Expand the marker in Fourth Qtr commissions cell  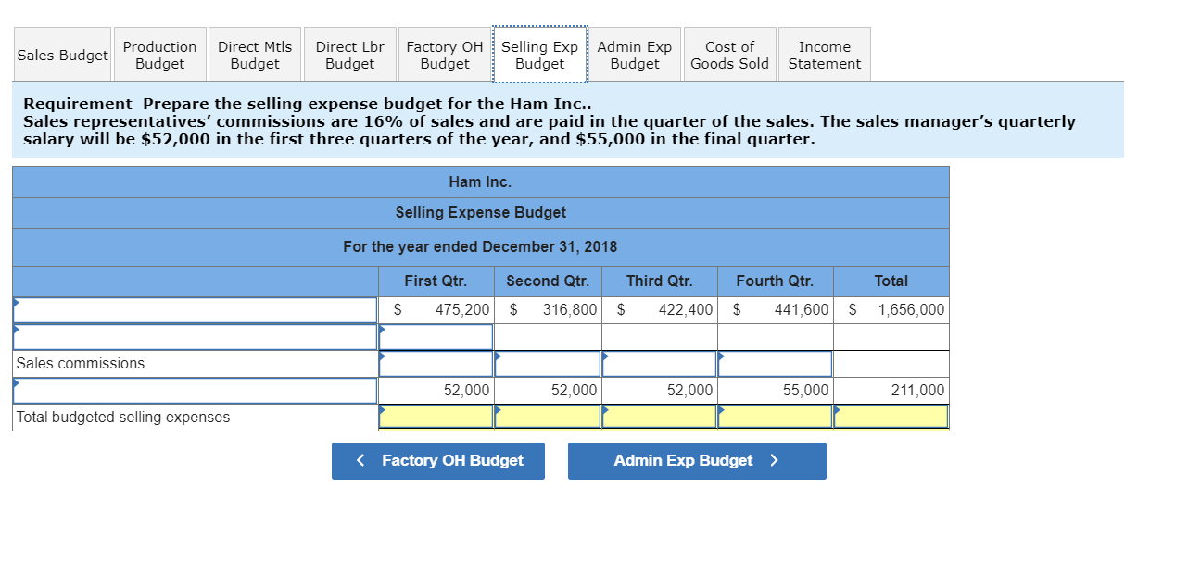[x=720, y=356]
